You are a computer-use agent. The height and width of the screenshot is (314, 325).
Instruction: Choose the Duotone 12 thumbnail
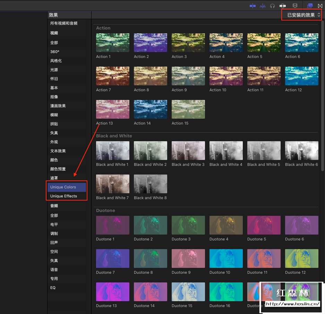301,258
